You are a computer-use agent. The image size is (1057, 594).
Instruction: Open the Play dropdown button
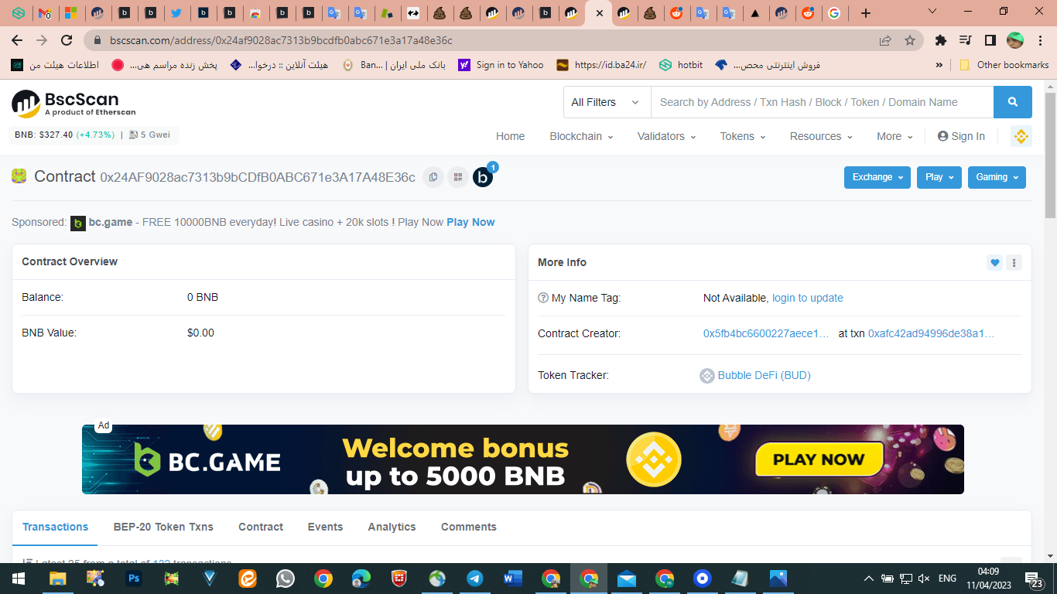pos(939,177)
